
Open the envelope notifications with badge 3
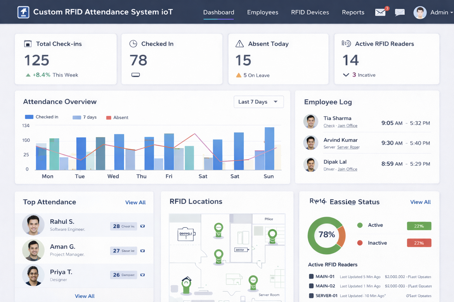tap(380, 12)
